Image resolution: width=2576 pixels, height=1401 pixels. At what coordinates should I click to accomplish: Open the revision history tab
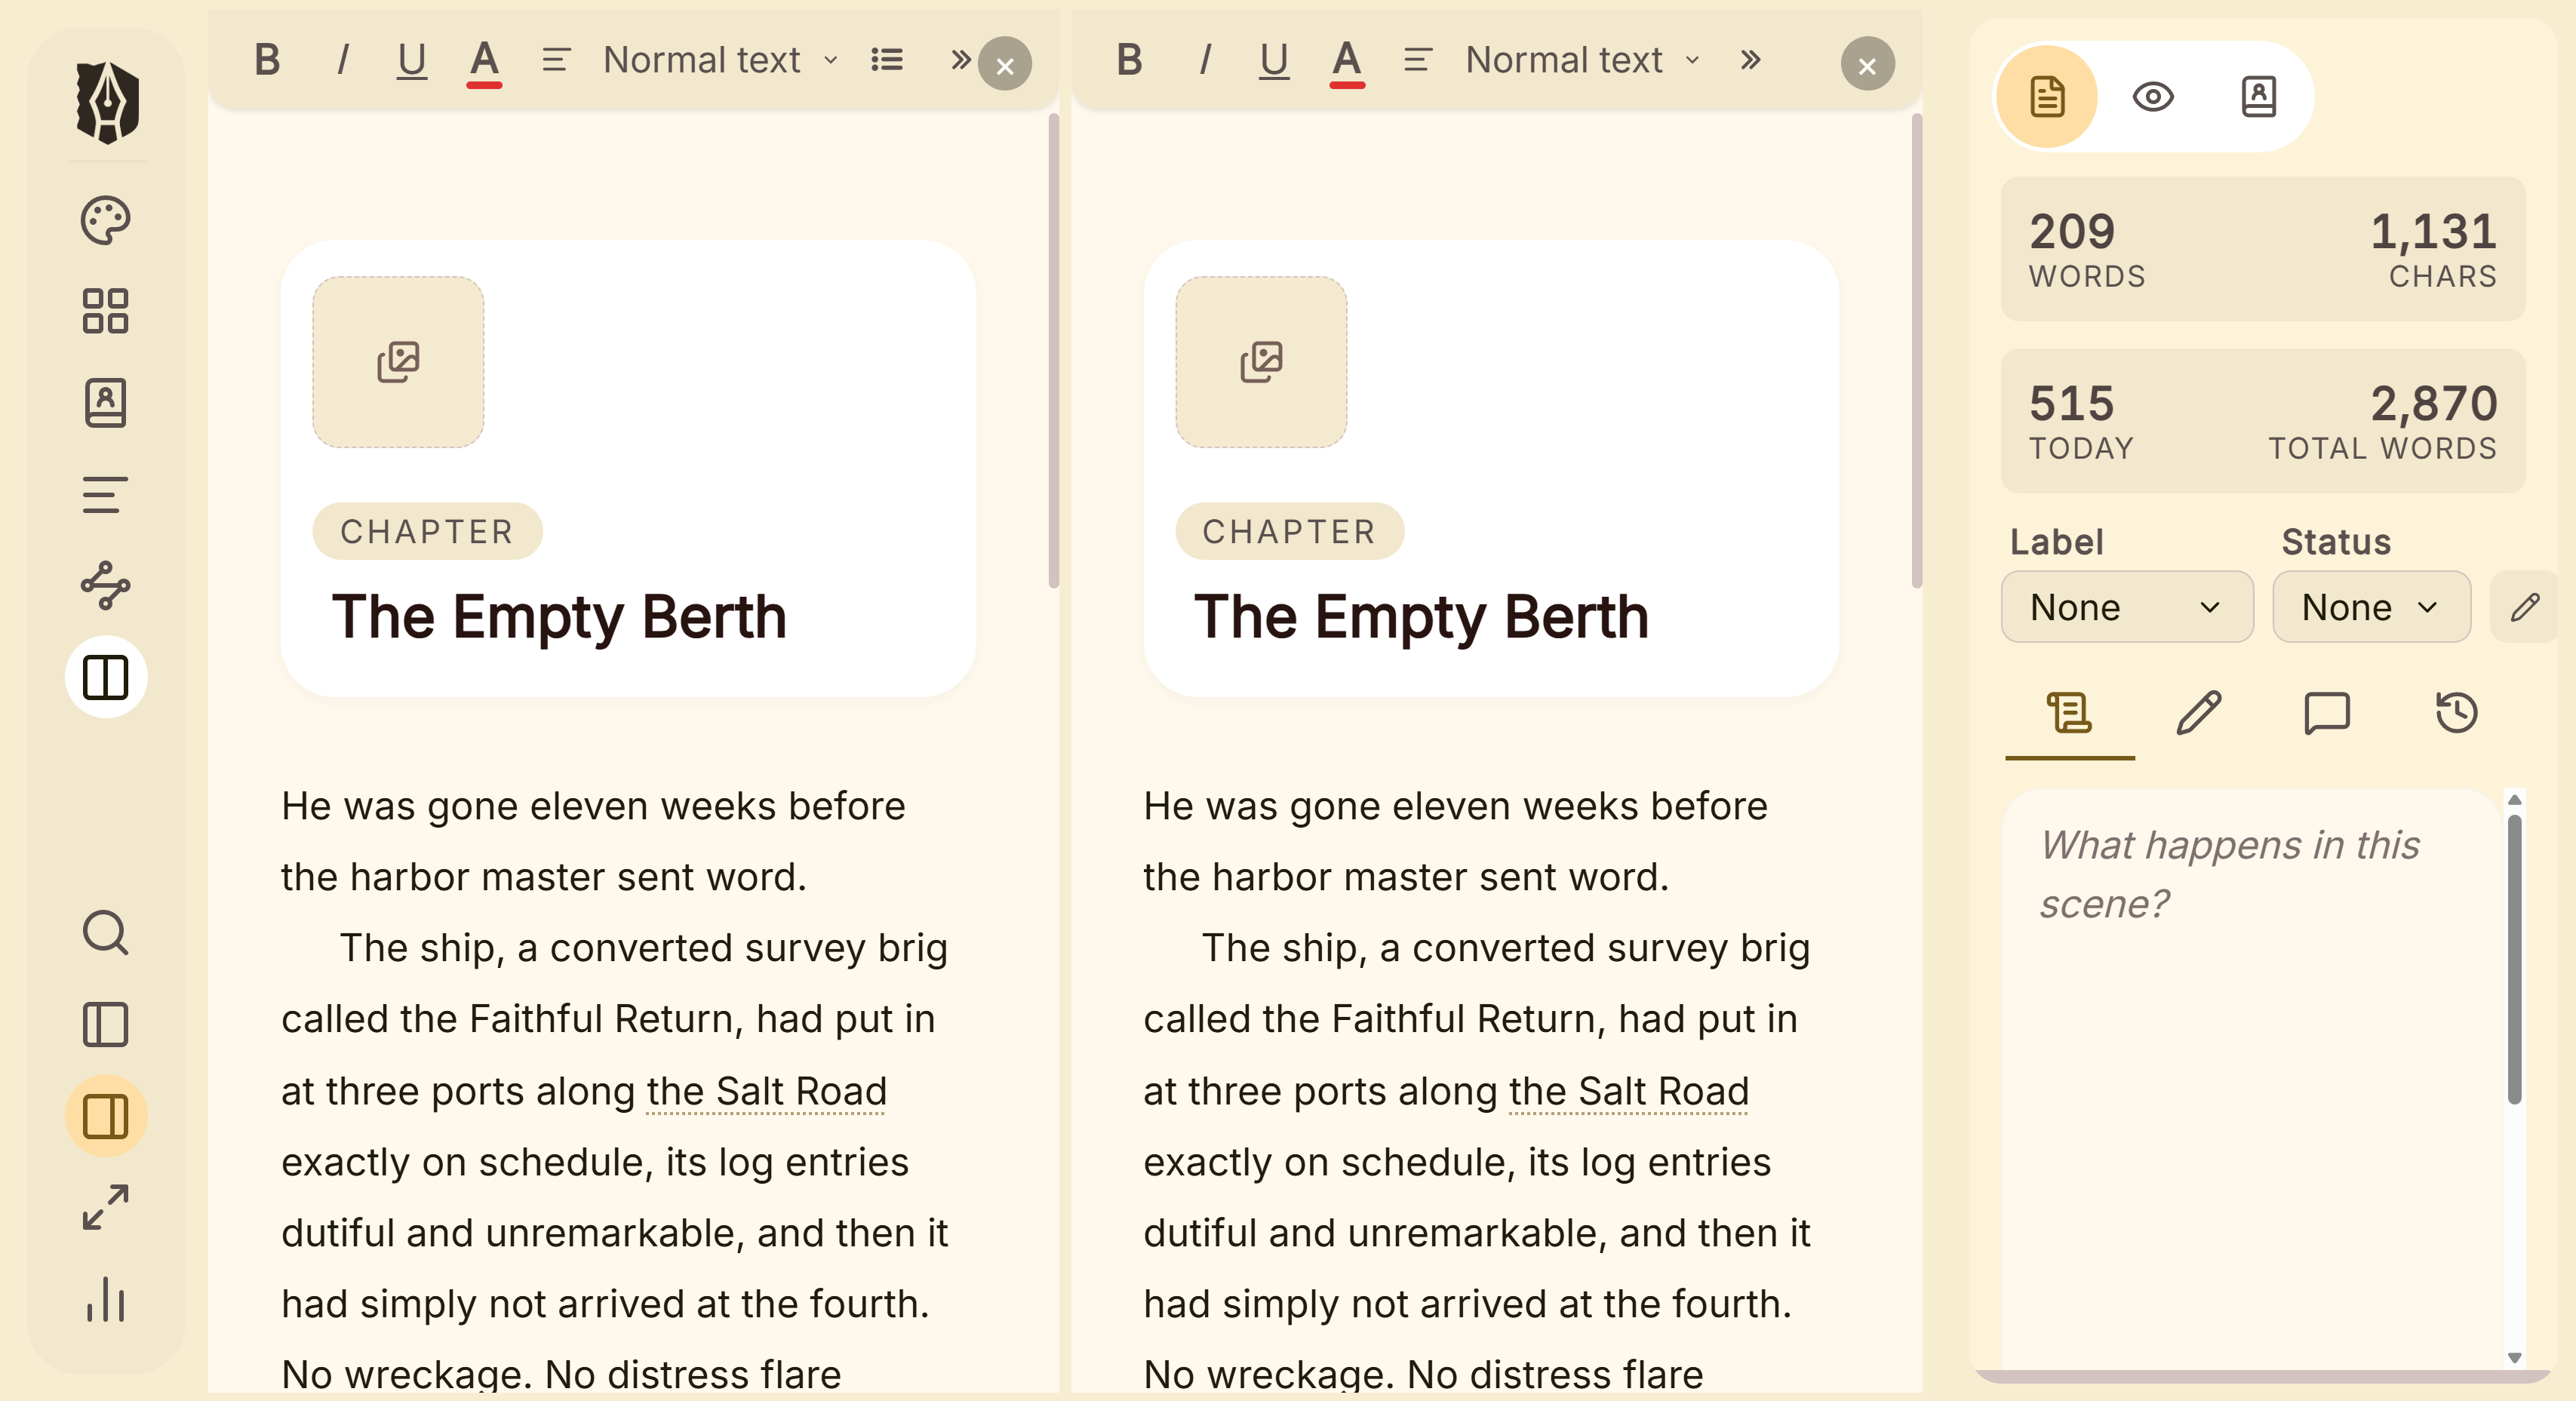[2456, 714]
